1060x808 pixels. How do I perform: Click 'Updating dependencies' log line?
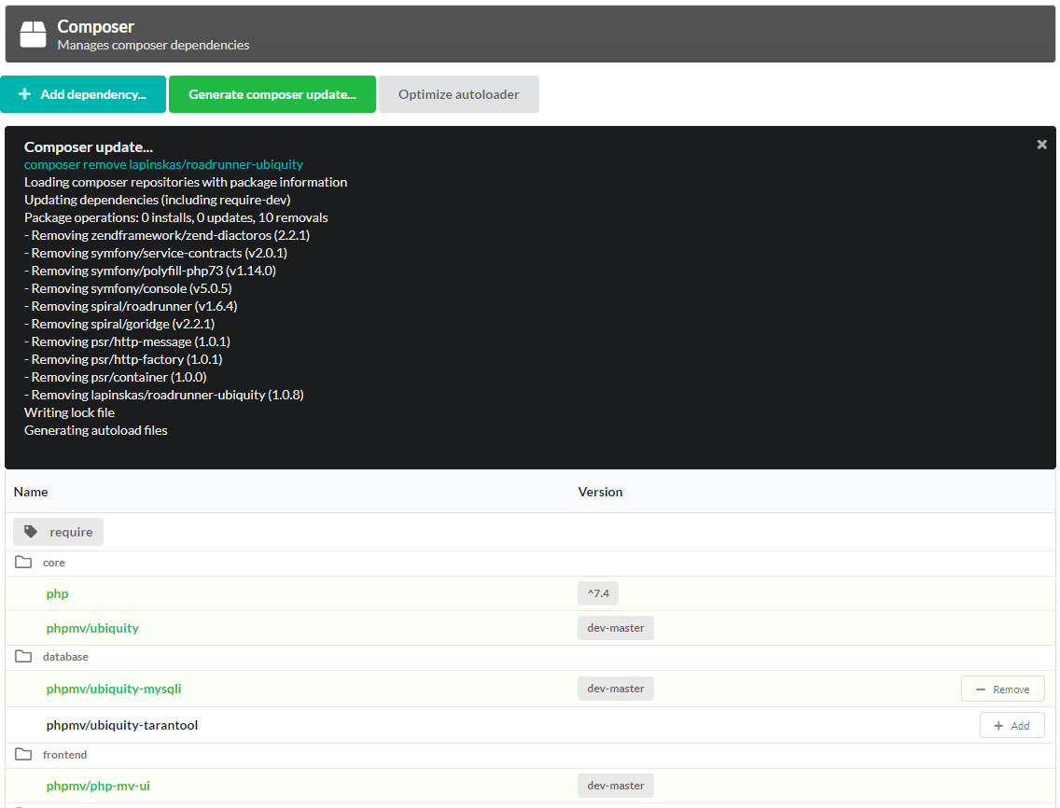158,200
